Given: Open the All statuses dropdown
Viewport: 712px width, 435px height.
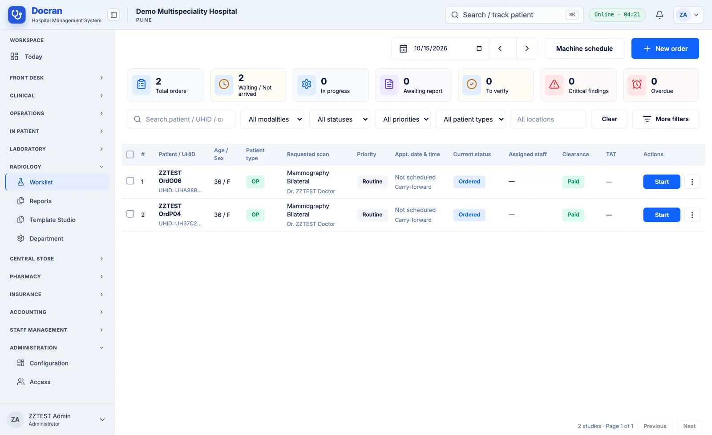Looking at the screenshot, I should tap(340, 119).
